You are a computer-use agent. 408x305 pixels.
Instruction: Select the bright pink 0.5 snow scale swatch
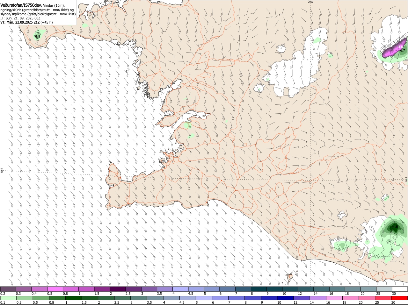[x=55, y=289]
